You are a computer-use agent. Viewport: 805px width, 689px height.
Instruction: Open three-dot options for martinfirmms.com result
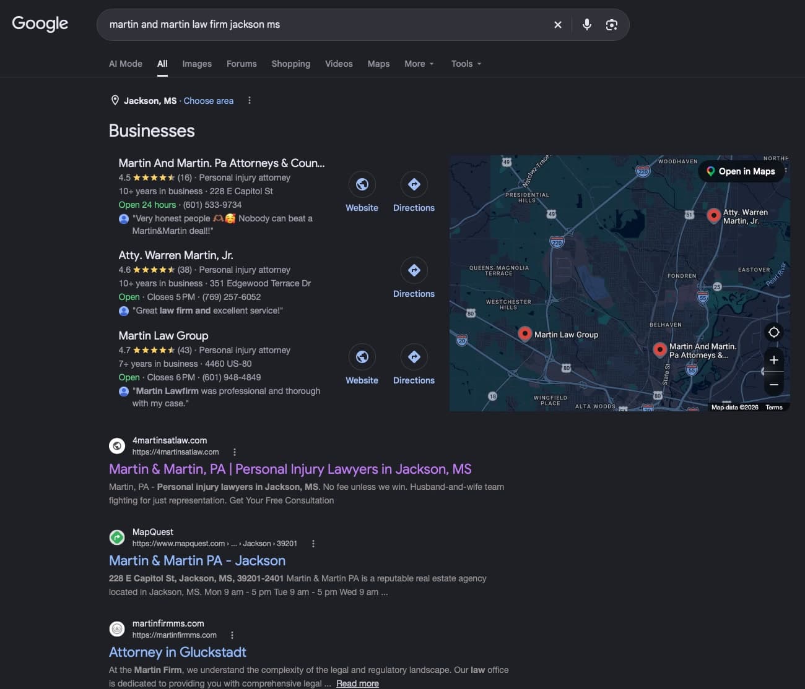(x=232, y=635)
